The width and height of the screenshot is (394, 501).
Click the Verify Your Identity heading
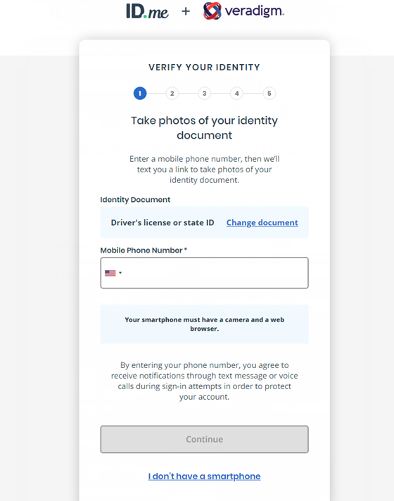point(205,68)
